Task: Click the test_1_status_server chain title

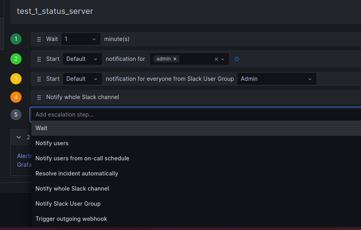Action: (55, 11)
